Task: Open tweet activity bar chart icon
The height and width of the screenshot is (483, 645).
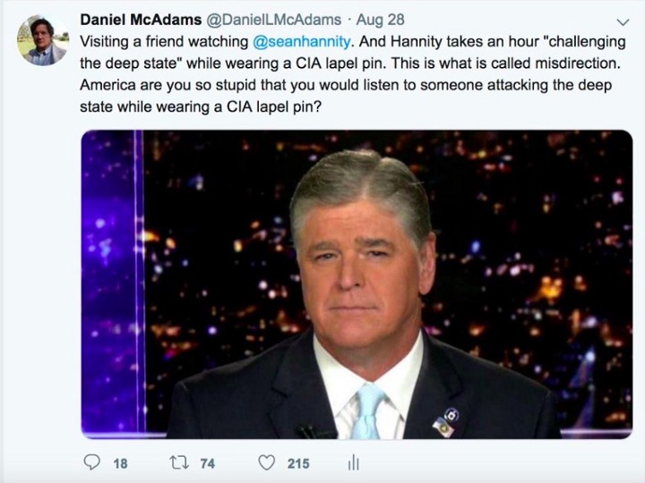Action: coord(353,462)
